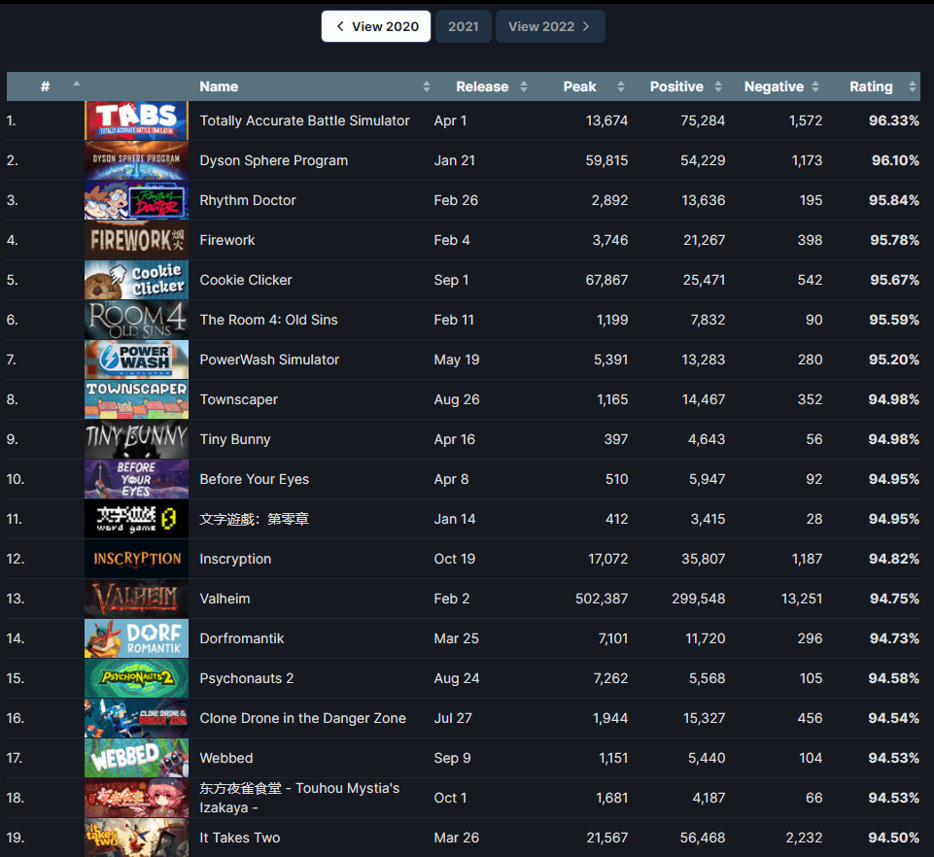This screenshot has height=857, width=934.
Task: Click the Valheim game banner image
Action: 136,599
